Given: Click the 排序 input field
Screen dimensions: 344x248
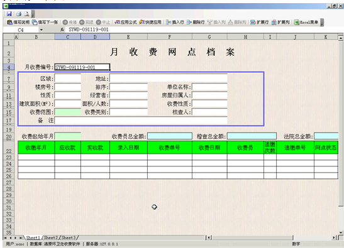Looking at the screenshot, I should click(128, 87).
